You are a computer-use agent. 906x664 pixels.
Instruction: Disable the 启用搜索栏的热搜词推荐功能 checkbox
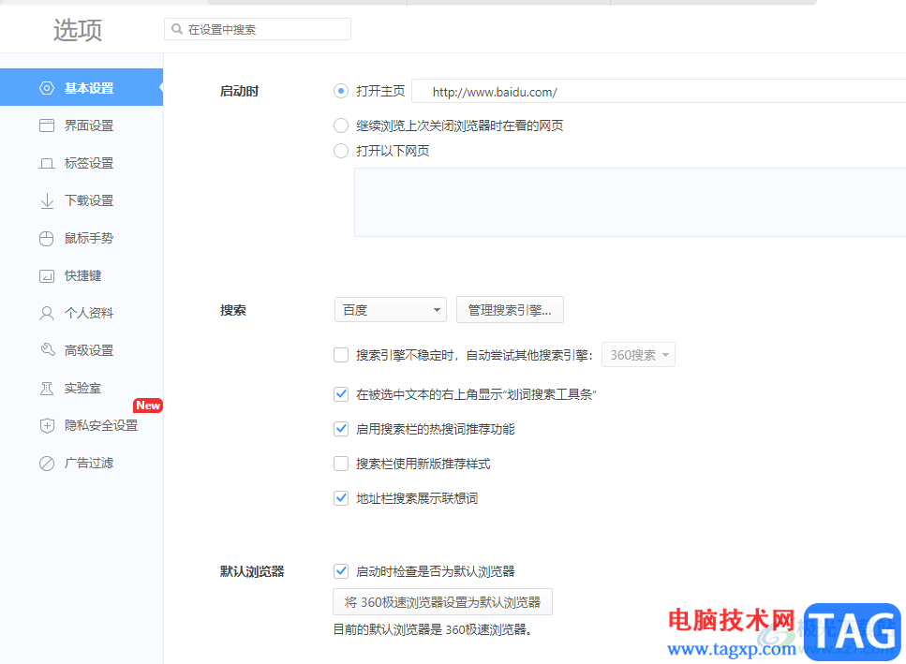point(341,429)
